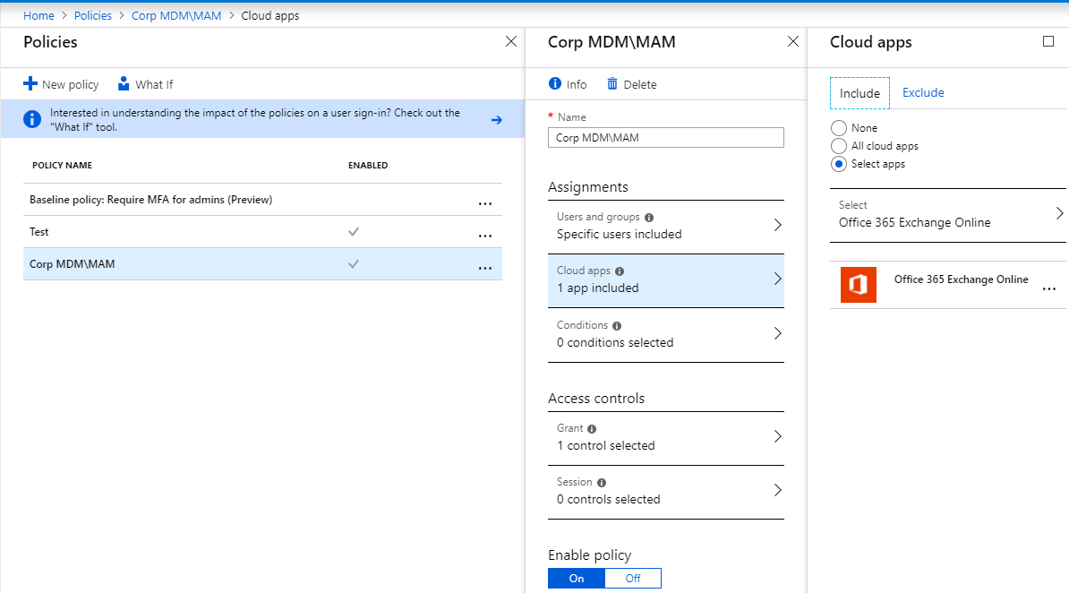Viewport: 1069px width, 593px height.
Task: Turn the Enable policy toggle Off
Action: click(633, 579)
